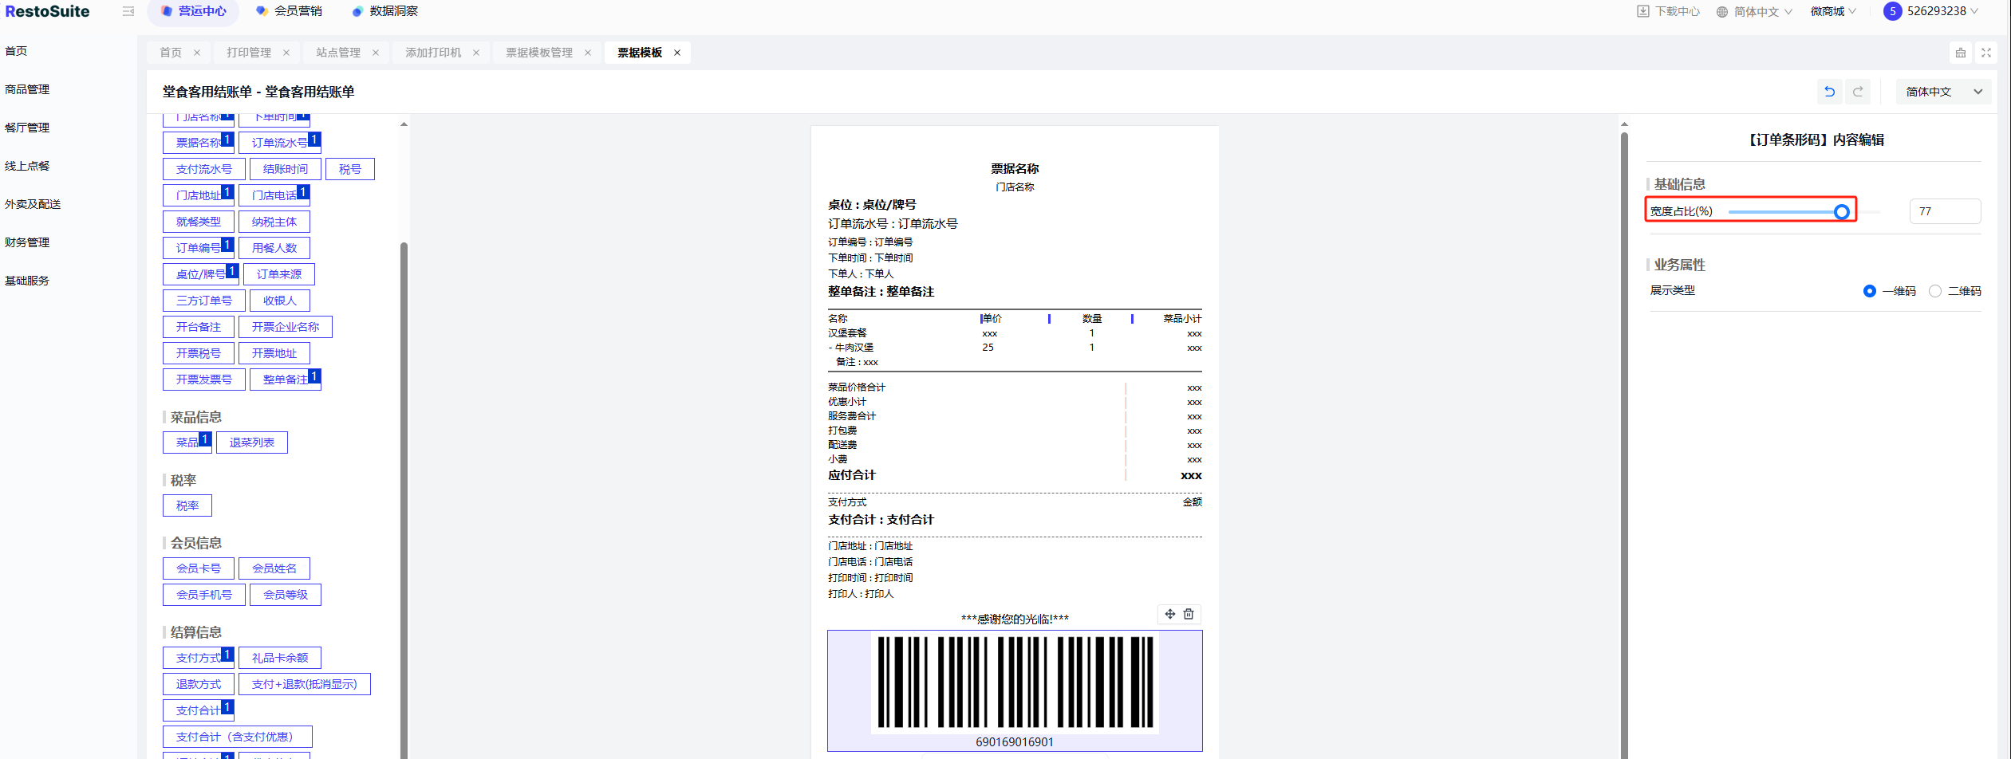Add the 税号 field

point(350,169)
